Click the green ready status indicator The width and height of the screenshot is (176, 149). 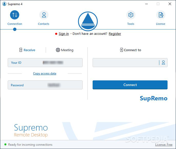point(5,144)
